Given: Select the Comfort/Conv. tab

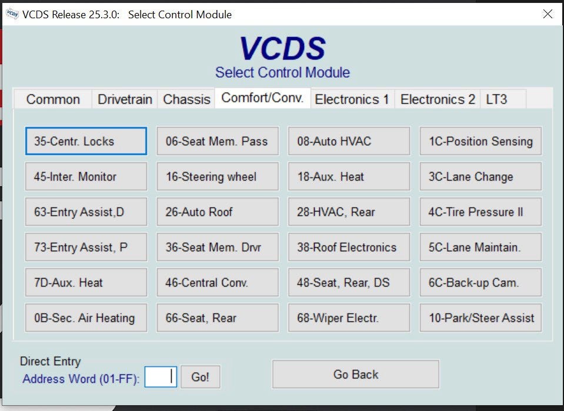Looking at the screenshot, I should [262, 98].
